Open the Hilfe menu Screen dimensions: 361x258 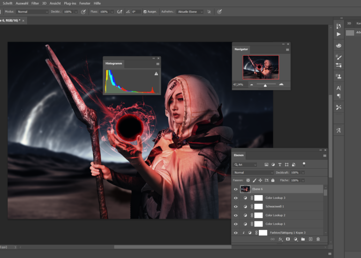click(97, 3)
